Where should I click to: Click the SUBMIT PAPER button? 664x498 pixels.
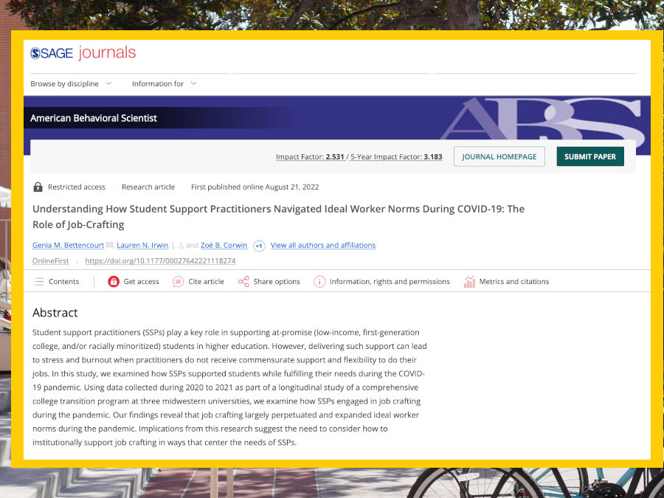(590, 156)
